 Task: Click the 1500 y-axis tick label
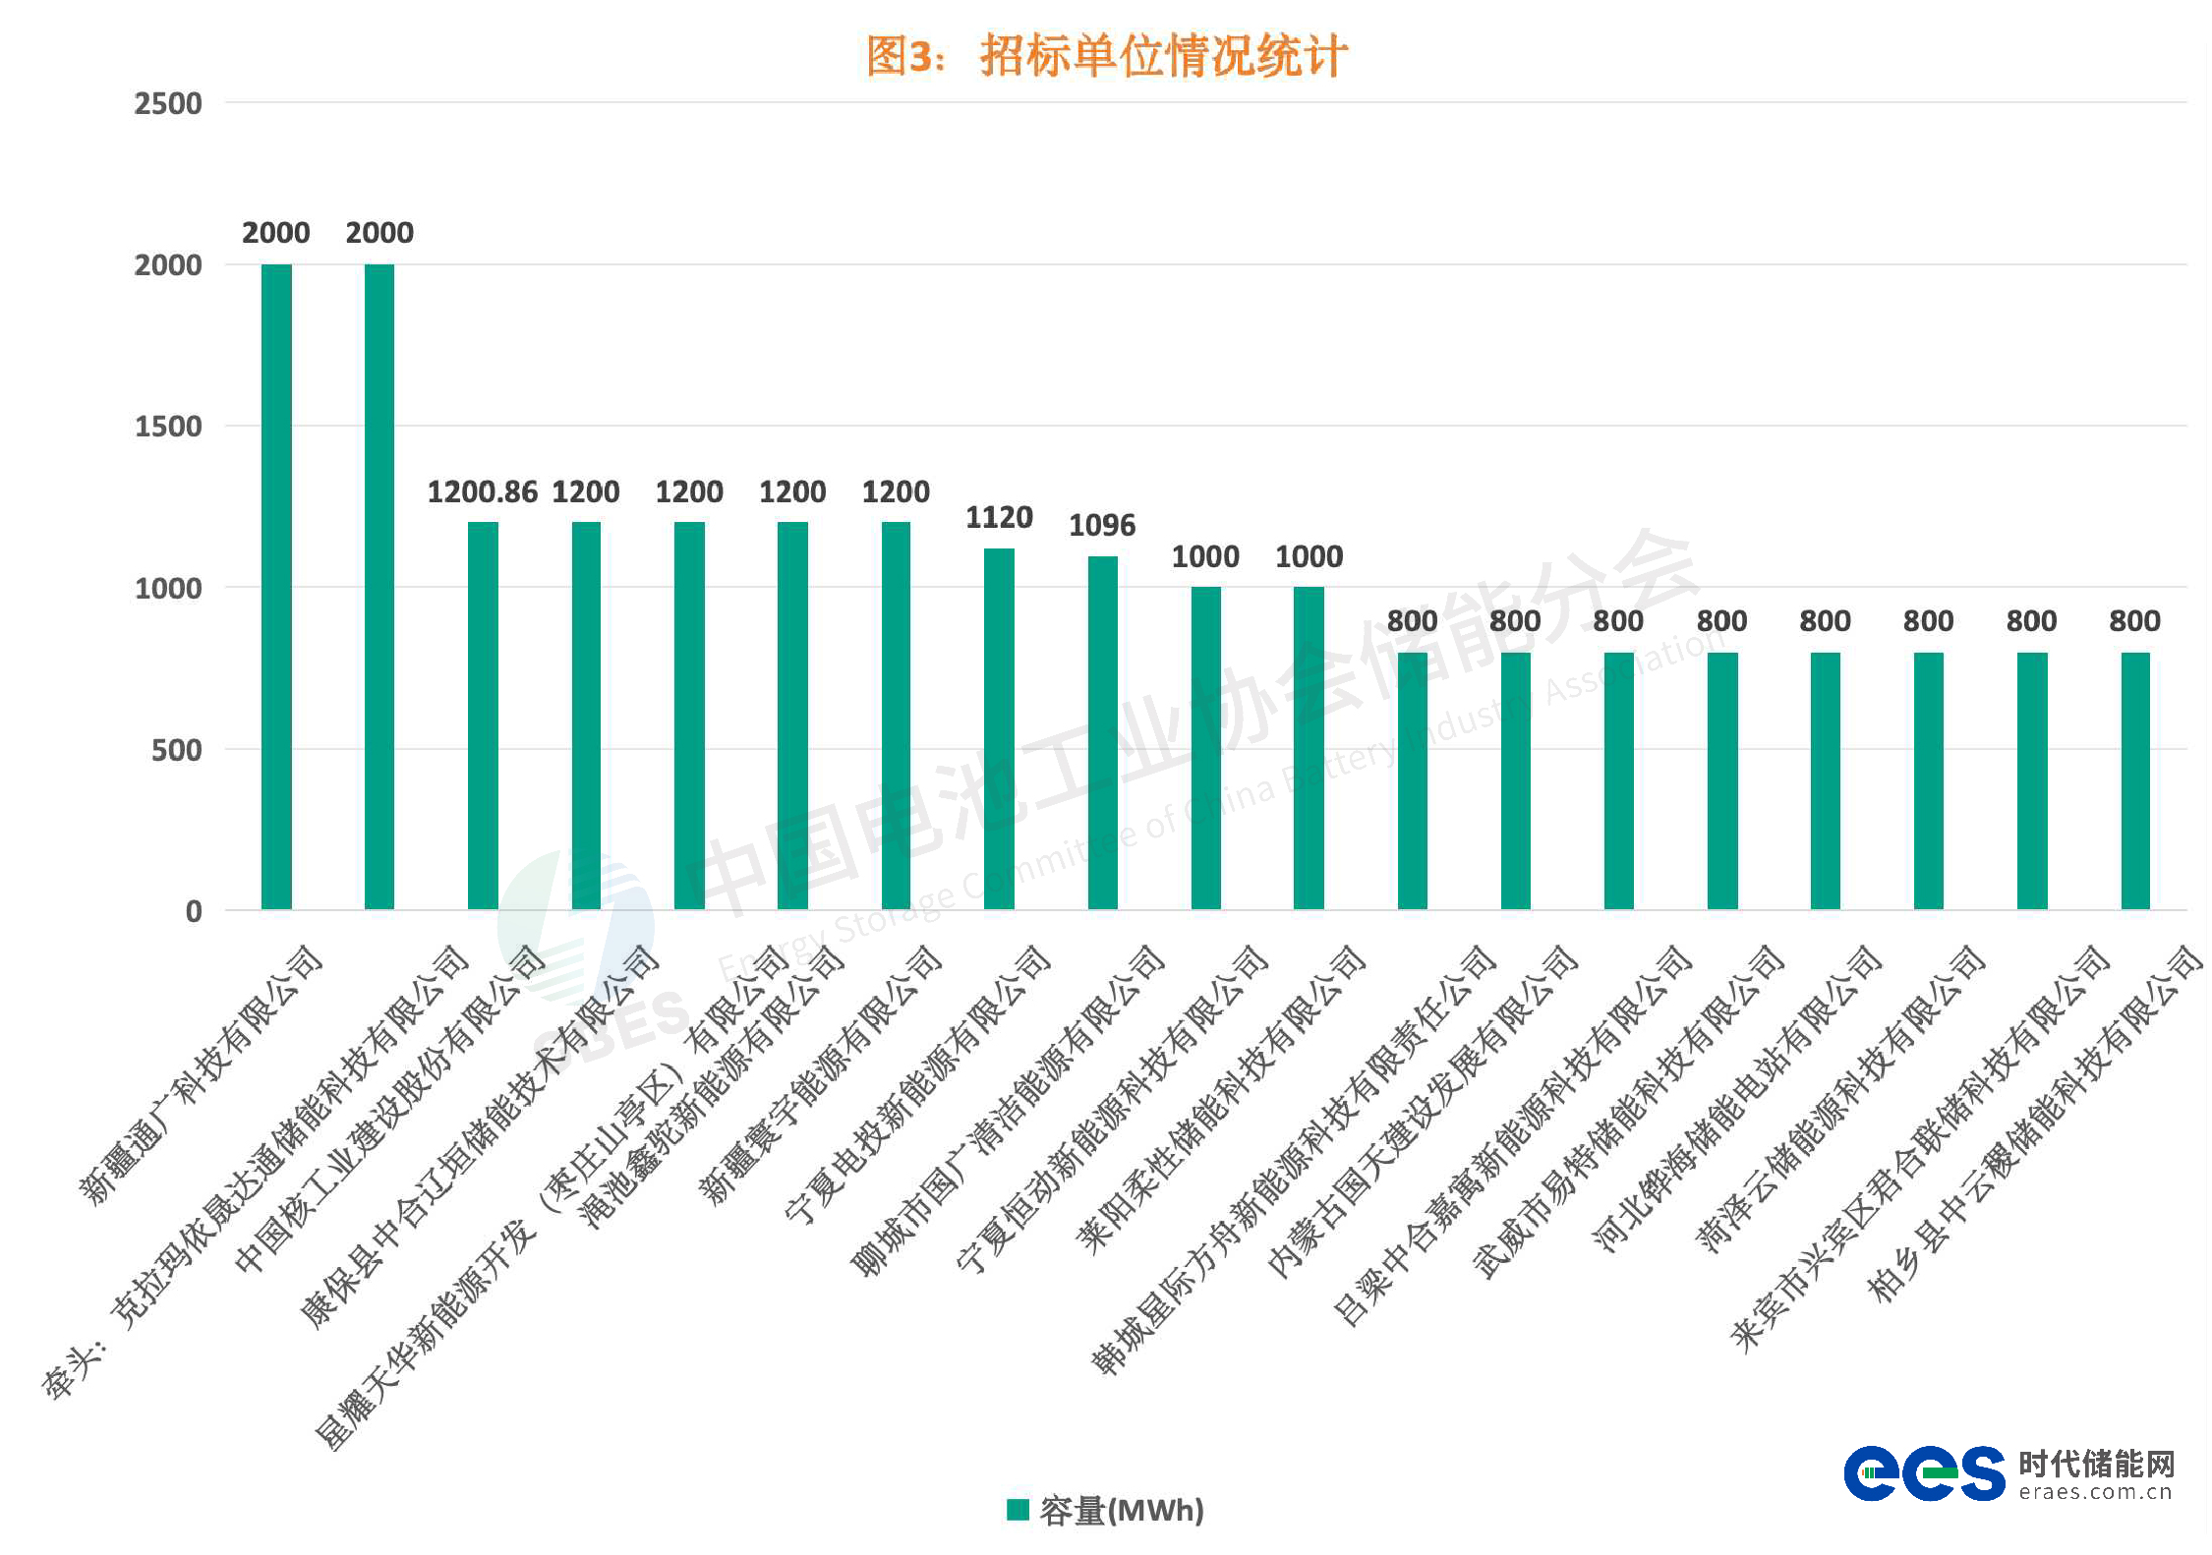pos(168,427)
